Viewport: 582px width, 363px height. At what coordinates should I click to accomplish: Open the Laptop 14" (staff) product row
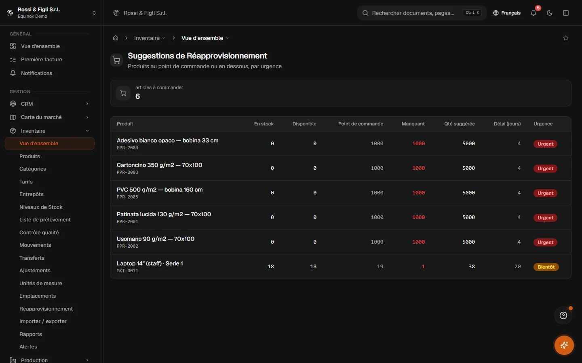pyautogui.click(x=341, y=267)
